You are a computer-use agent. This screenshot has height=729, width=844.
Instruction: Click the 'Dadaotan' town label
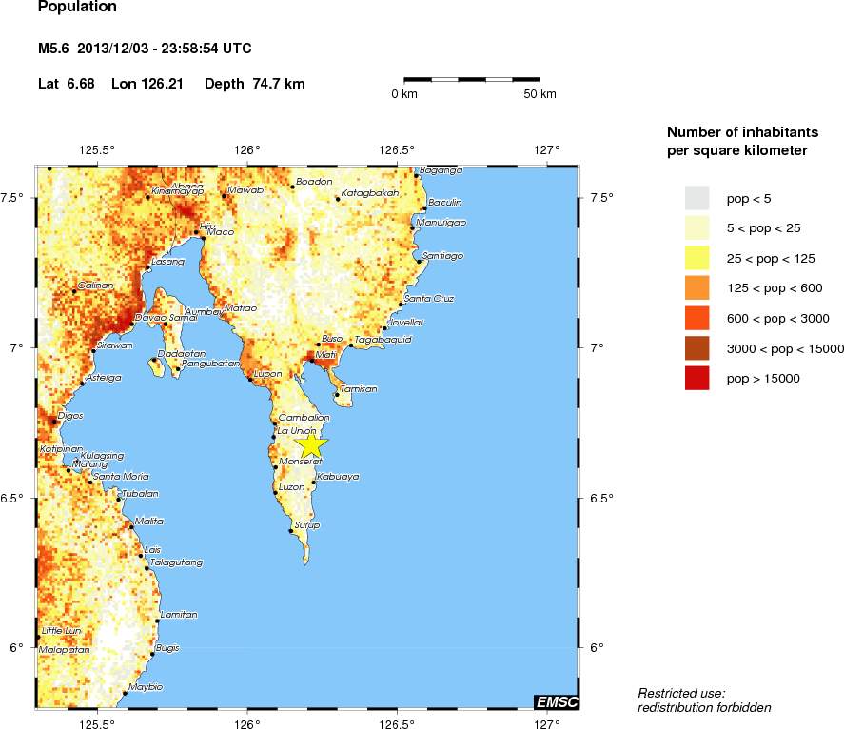183,354
